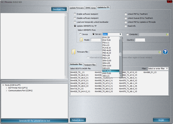173x124 pixels.
Task: Close the DC Phoenix window
Action: [x=169, y=2]
